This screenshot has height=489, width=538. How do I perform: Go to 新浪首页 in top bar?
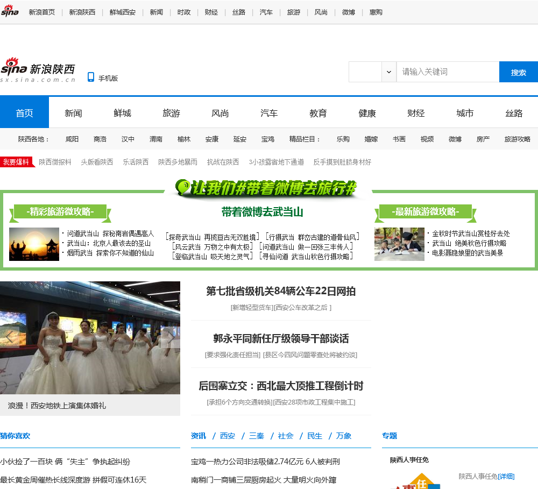pos(42,12)
